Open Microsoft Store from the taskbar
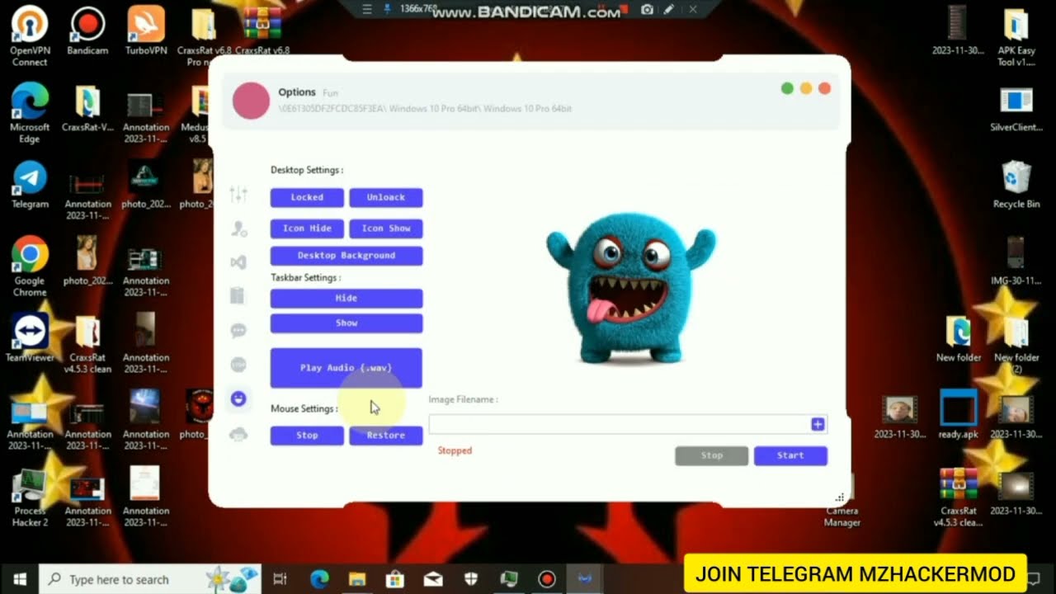 pos(394,579)
